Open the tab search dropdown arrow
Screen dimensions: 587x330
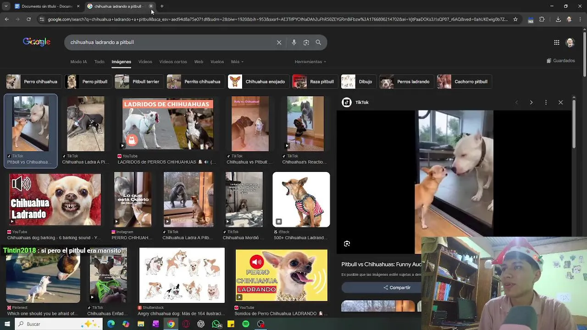tap(6, 6)
